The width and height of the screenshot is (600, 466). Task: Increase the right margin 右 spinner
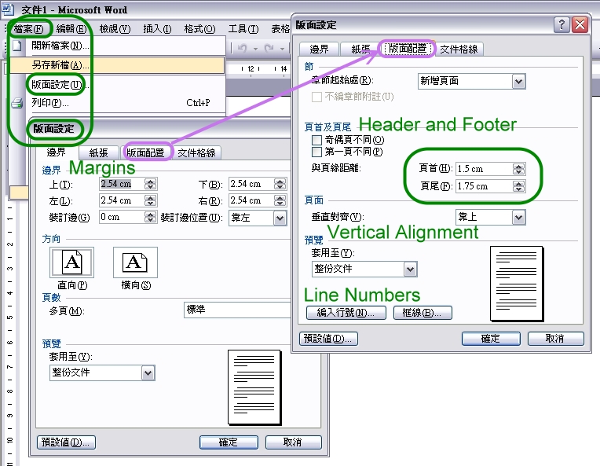click(x=280, y=198)
